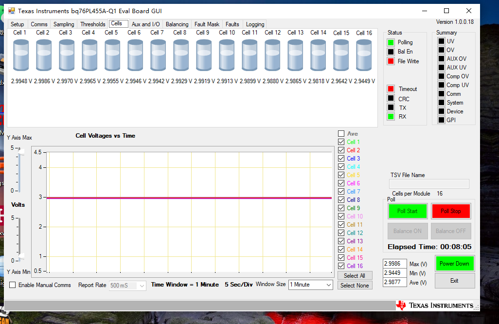Viewport: 499px width, 324px height.
Task: Click the Cell 12 battery icon
Action: [x=272, y=55]
